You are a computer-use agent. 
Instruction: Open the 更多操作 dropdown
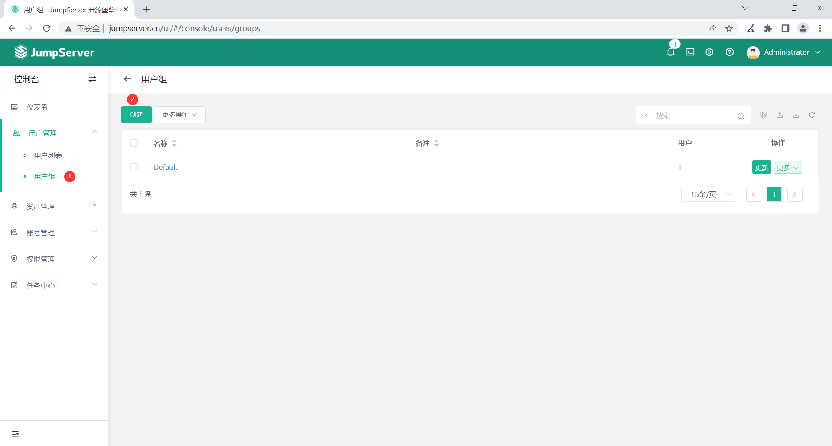(180, 115)
